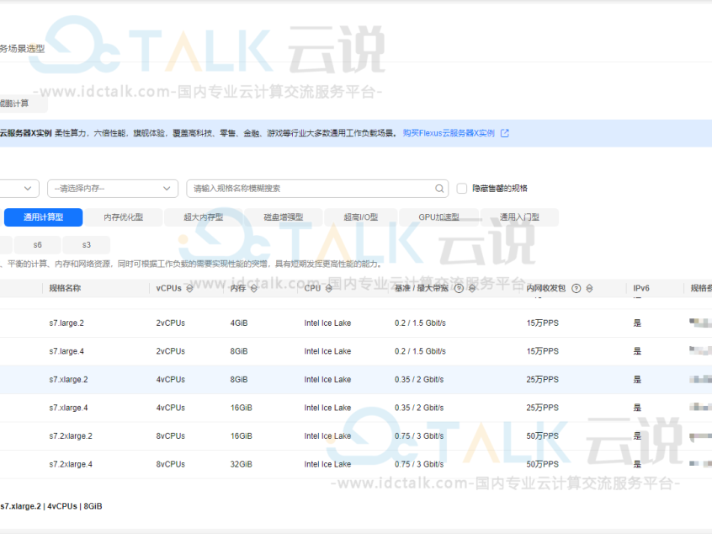Open external link icon beside Flexus link
712x534 pixels.
[504, 133]
